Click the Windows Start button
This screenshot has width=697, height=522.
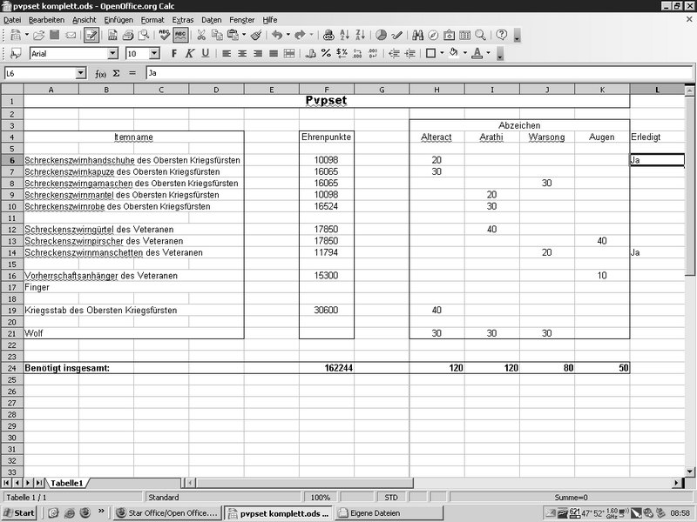(x=18, y=513)
